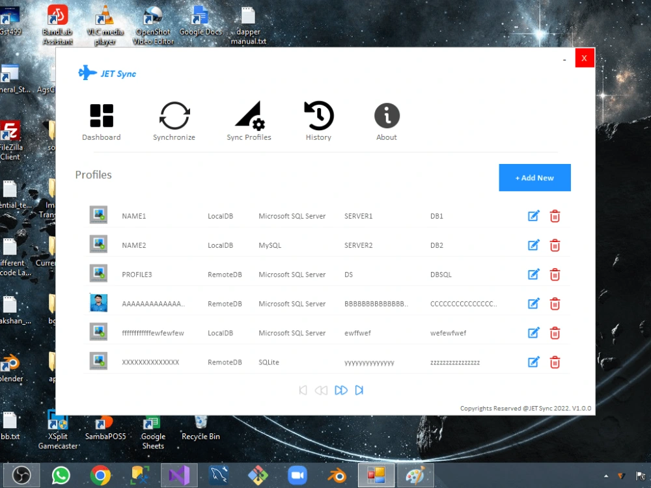Go to the next page of profiles
Viewport: 651px width, 488px height.
(x=341, y=390)
